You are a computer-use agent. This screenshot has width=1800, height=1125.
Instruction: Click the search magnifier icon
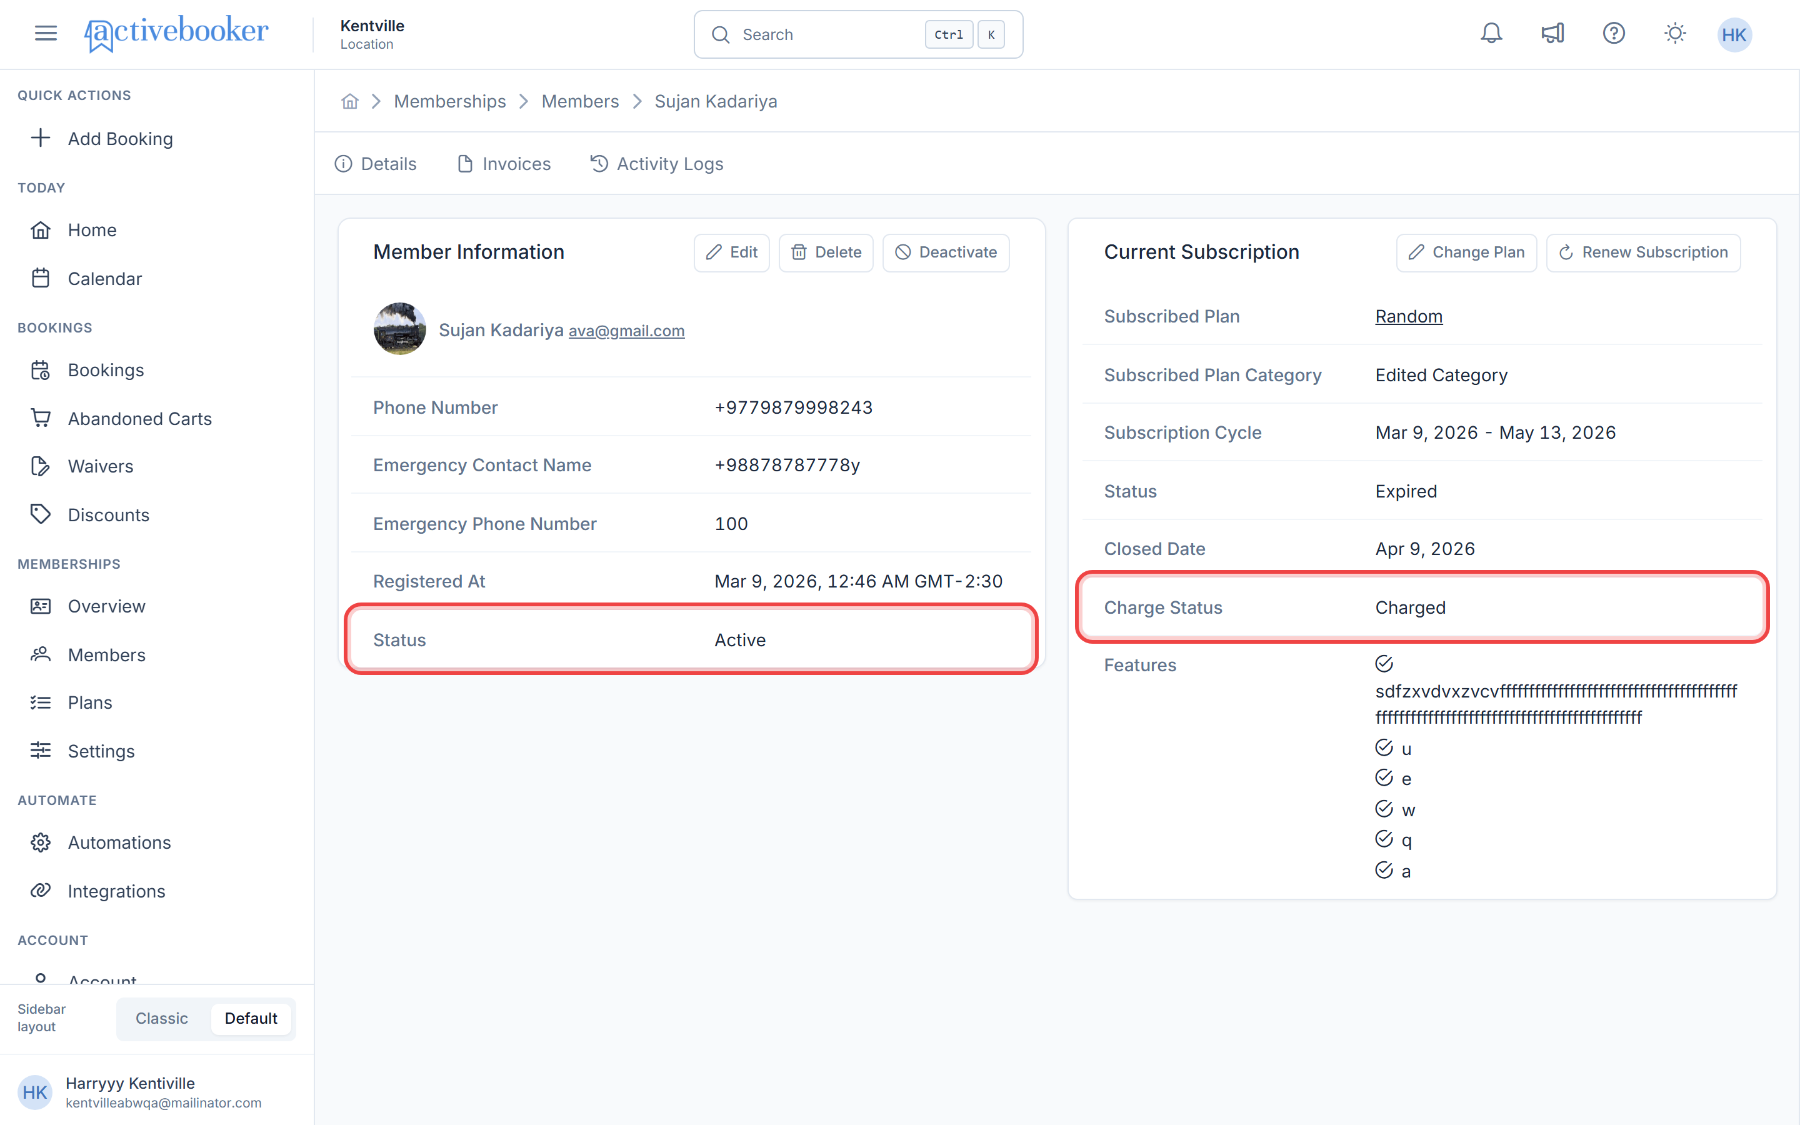pos(720,35)
